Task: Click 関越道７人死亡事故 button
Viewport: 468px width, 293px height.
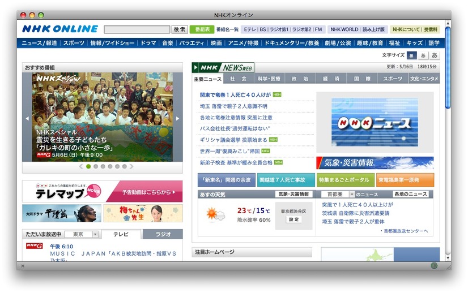Action: pyautogui.click(x=286, y=180)
